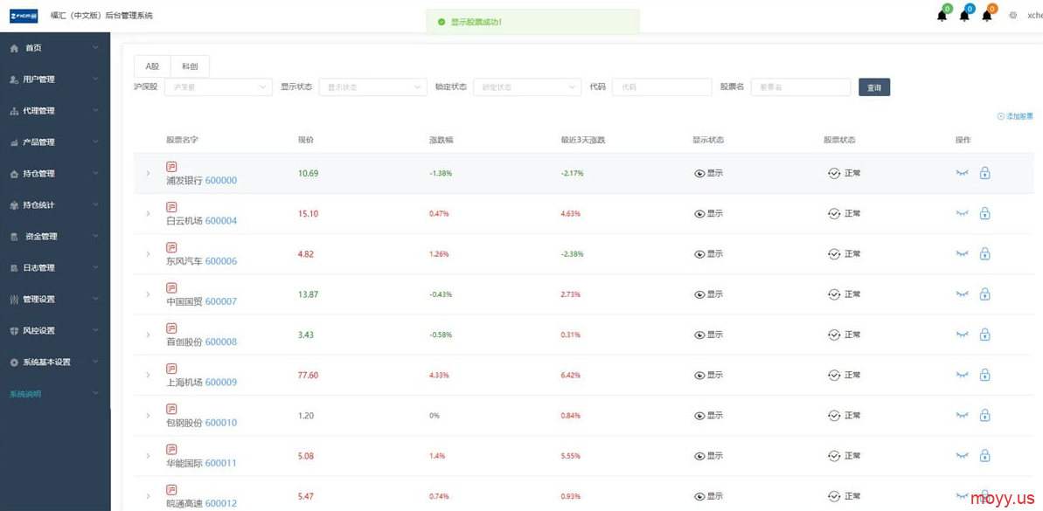Switch to the 科创 tab
Image resolution: width=1043 pixels, height=511 pixels.
(x=190, y=66)
